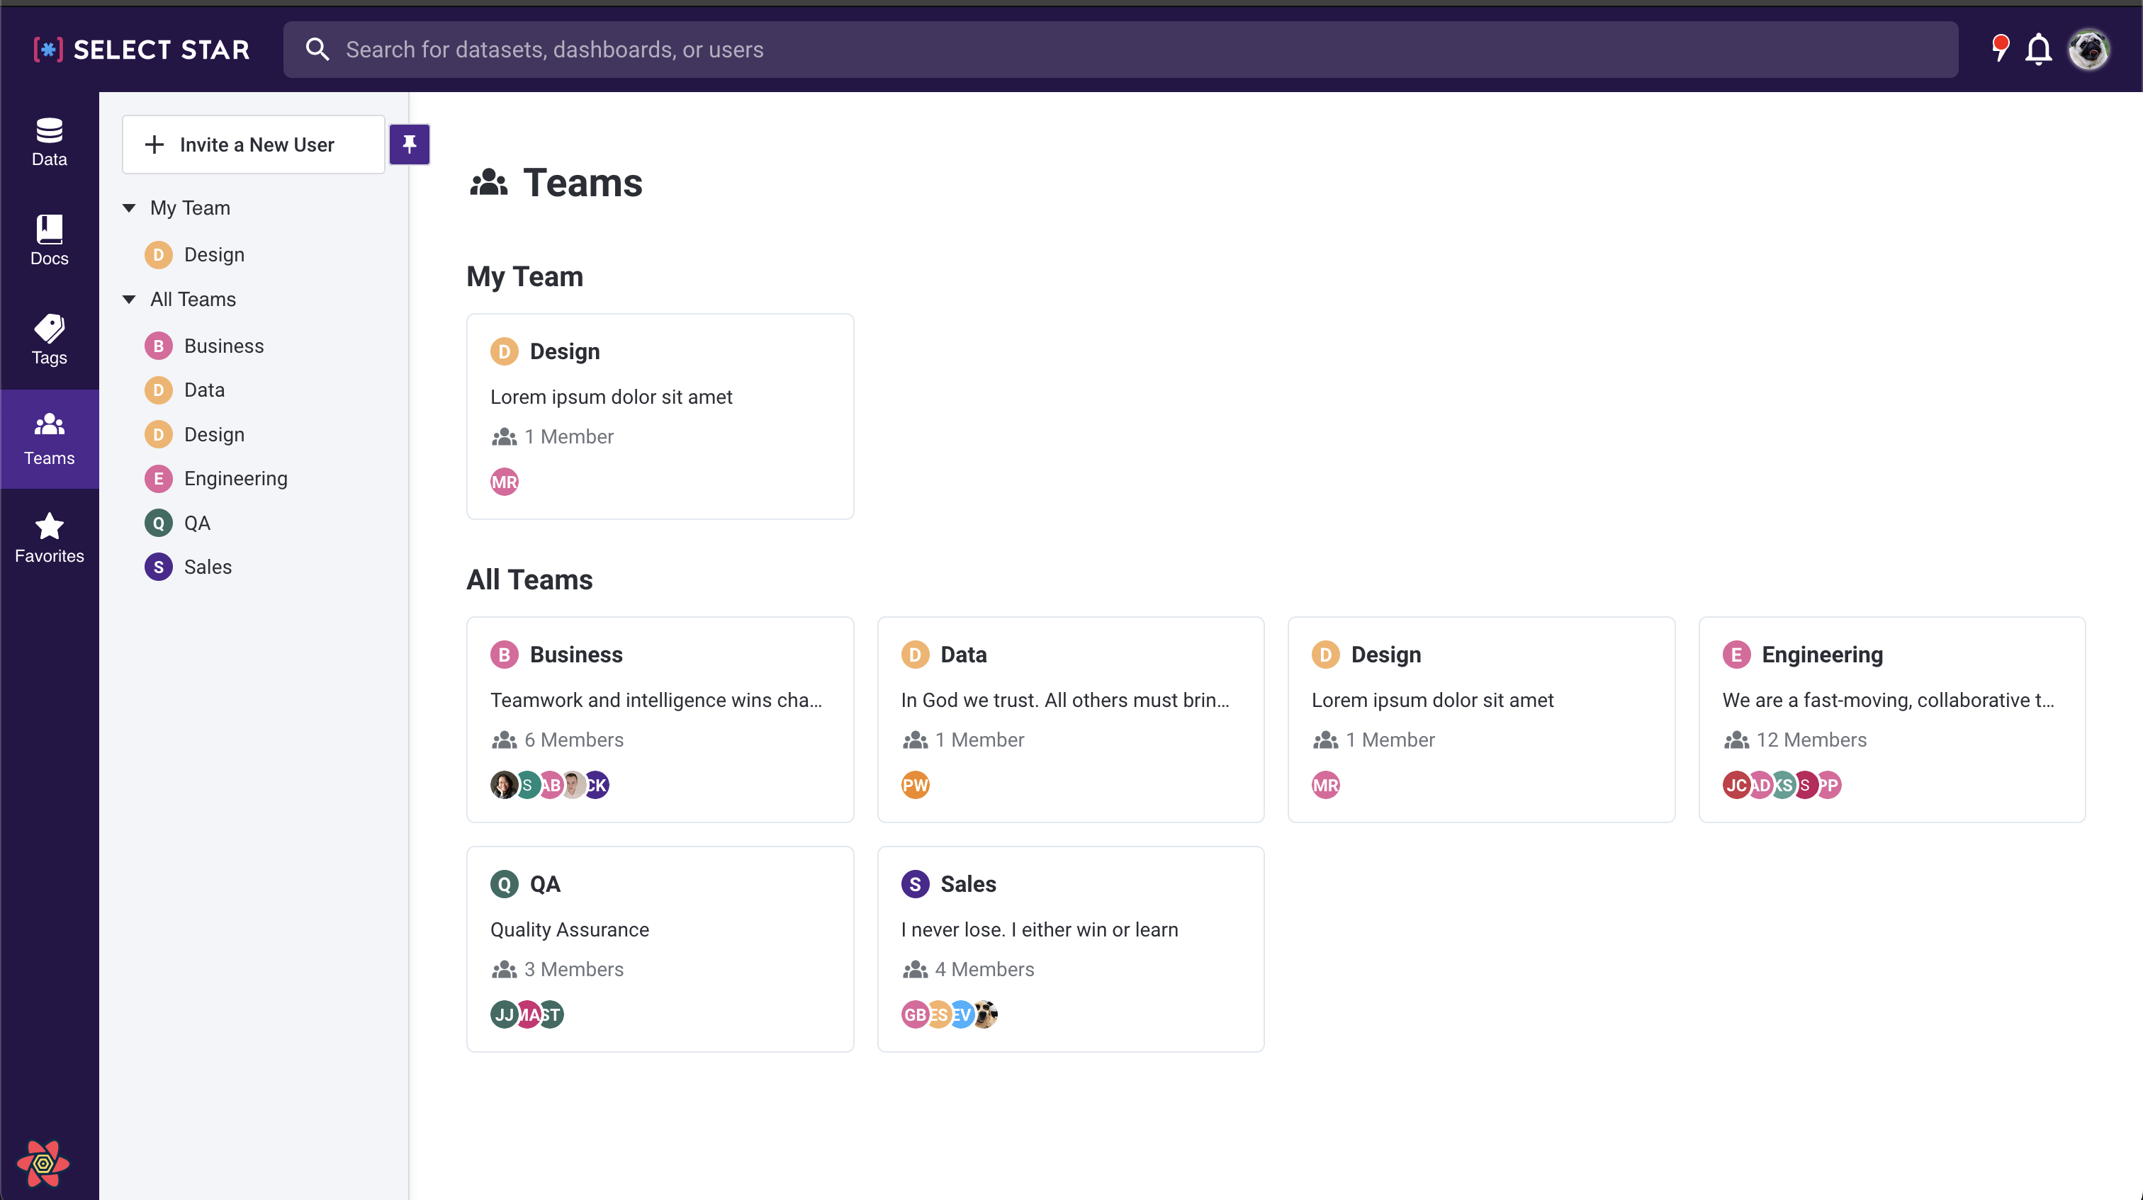Click the notifications bell icon

[2037, 50]
